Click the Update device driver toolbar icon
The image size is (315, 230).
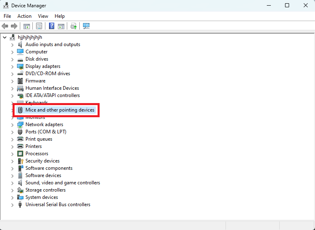[73, 26]
